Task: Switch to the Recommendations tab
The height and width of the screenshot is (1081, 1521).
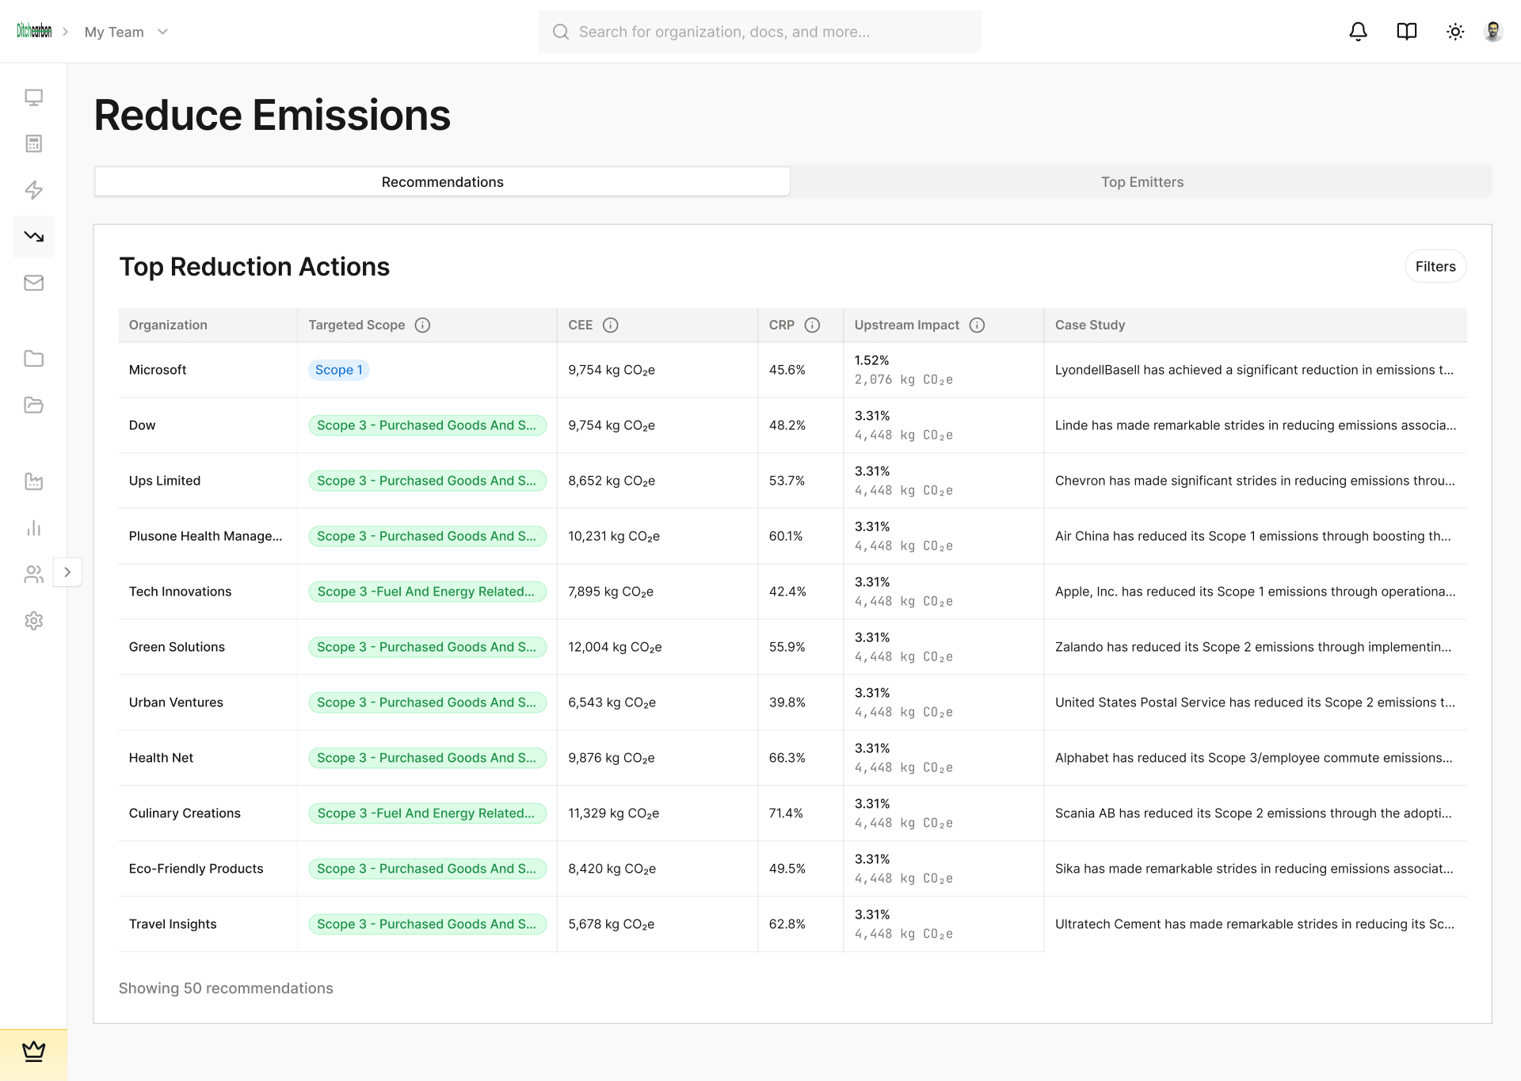Action: pyautogui.click(x=442, y=181)
